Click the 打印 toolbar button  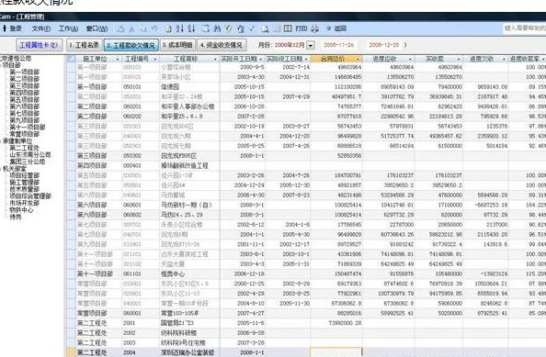point(301,28)
